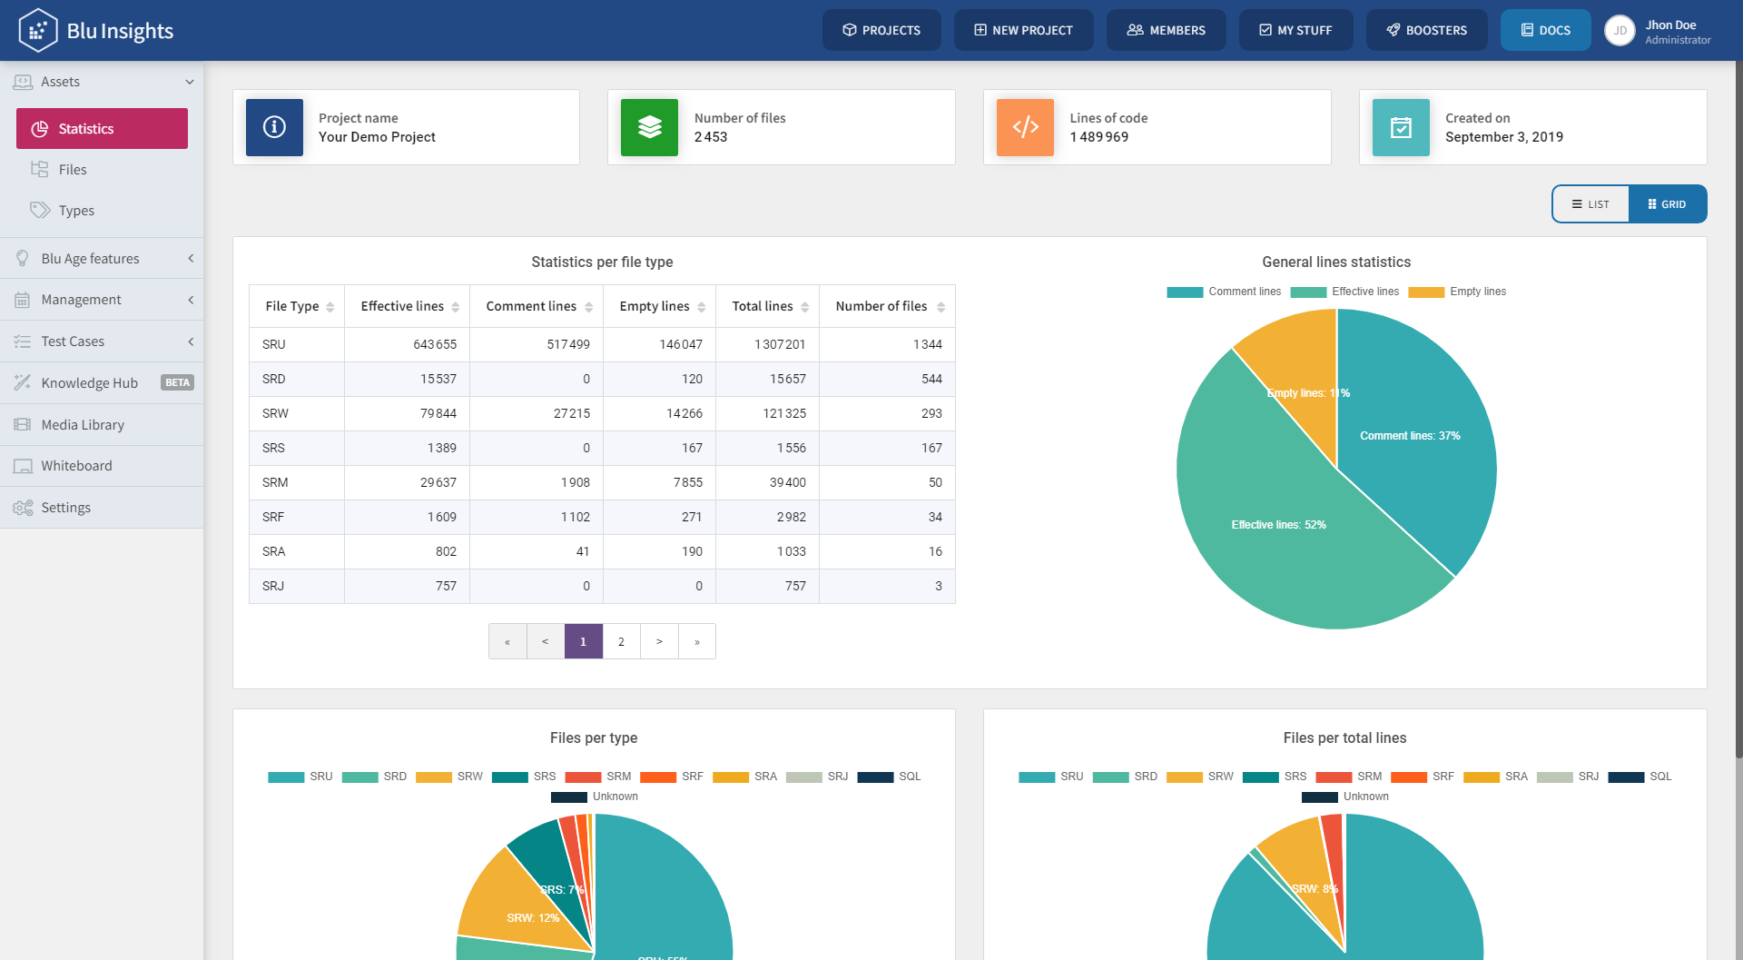Image resolution: width=1743 pixels, height=960 pixels.
Task: Click the JD user avatar
Action: (1620, 30)
